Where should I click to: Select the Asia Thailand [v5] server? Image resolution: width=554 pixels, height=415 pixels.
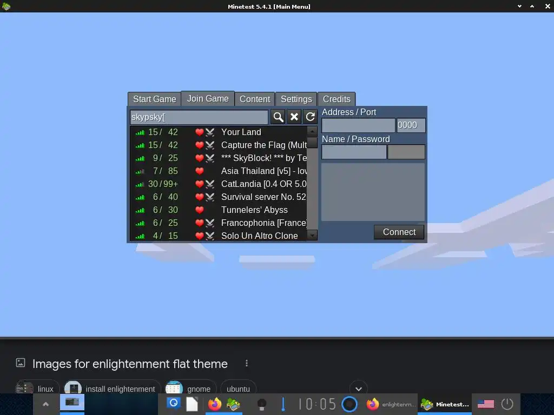click(219, 171)
